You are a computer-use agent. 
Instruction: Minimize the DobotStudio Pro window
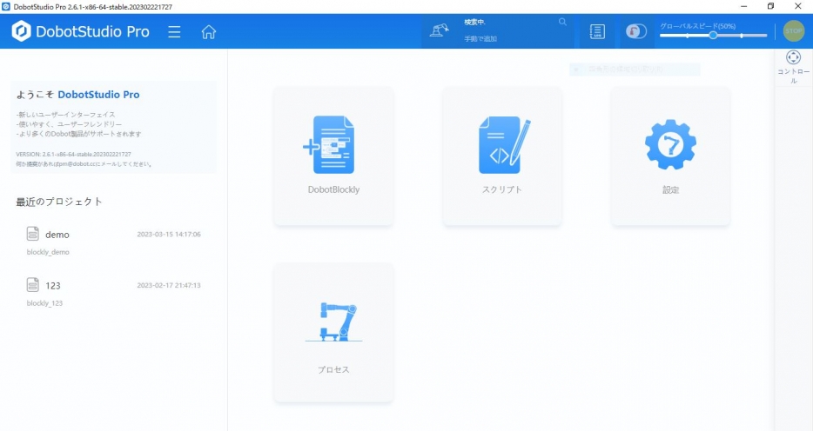click(x=744, y=6)
